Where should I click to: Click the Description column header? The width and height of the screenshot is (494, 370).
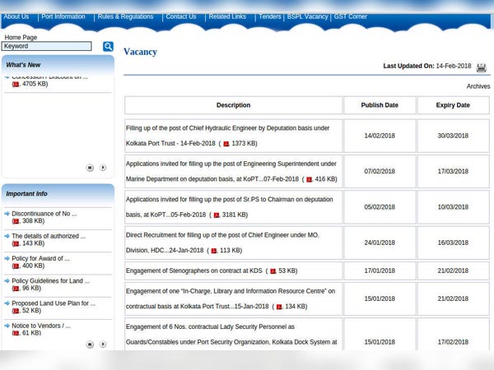coord(234,105)
